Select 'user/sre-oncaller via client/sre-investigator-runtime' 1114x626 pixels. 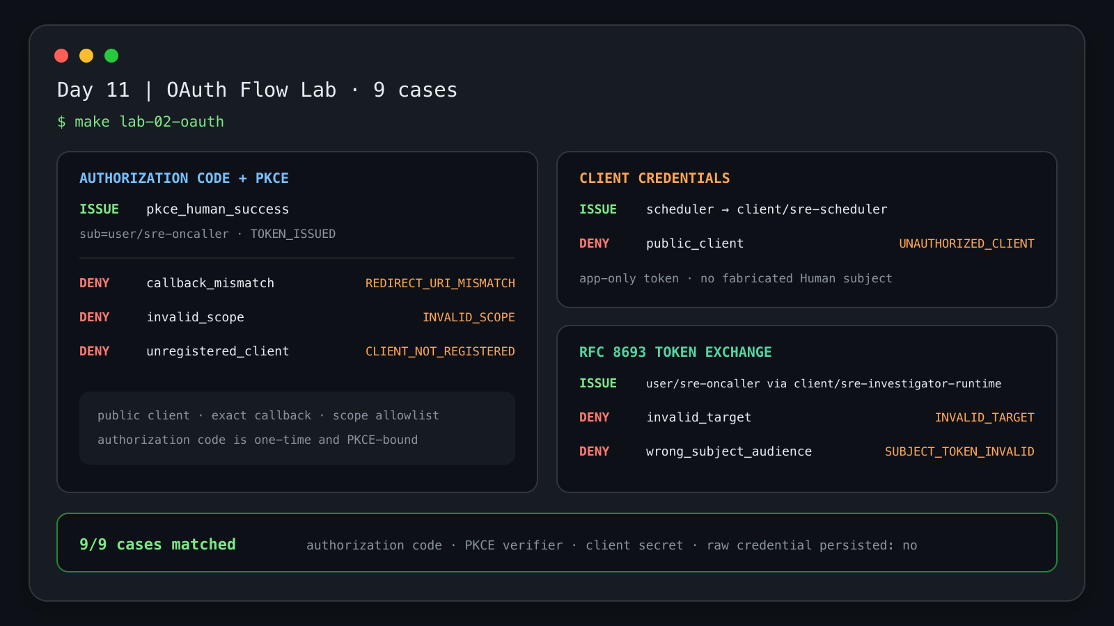pos(824,383)
